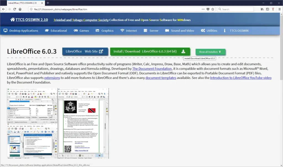283x167 pixels.
Task: Open page actions three-dots menu
Action: (203, 9)
